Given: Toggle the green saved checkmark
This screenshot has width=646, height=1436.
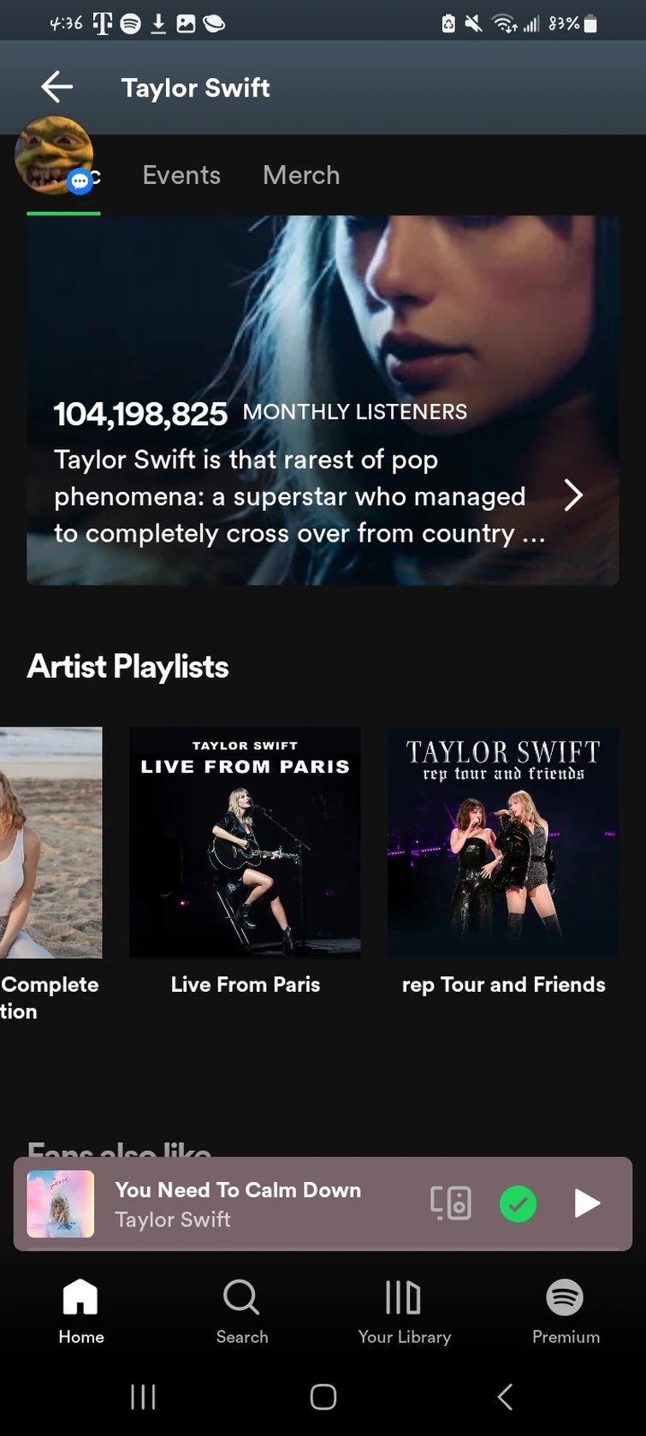Looking at the screenshot, I should coord(518,1203).
